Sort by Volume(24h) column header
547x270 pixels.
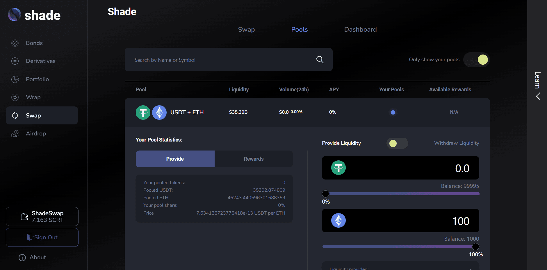294,90
